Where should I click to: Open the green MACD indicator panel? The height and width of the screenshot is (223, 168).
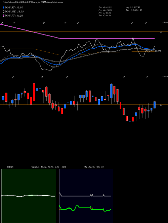[29, 196]
